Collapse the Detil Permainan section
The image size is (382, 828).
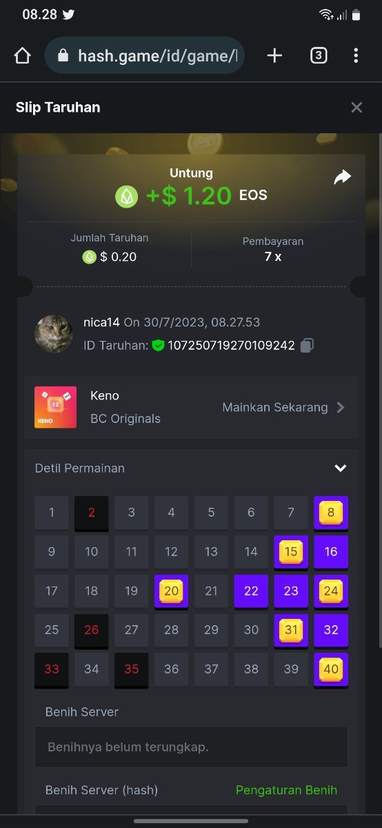pos(340,468)
